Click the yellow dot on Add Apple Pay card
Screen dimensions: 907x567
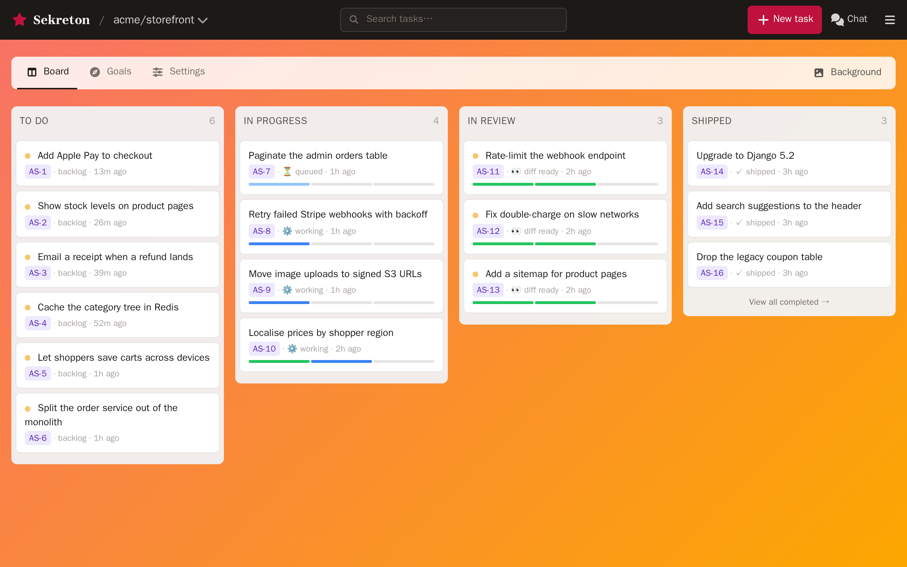coord(28,156)
